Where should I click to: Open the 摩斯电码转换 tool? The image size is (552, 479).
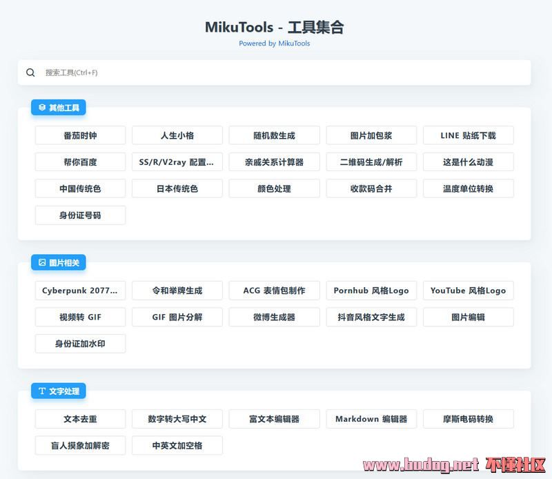[468, 419]
